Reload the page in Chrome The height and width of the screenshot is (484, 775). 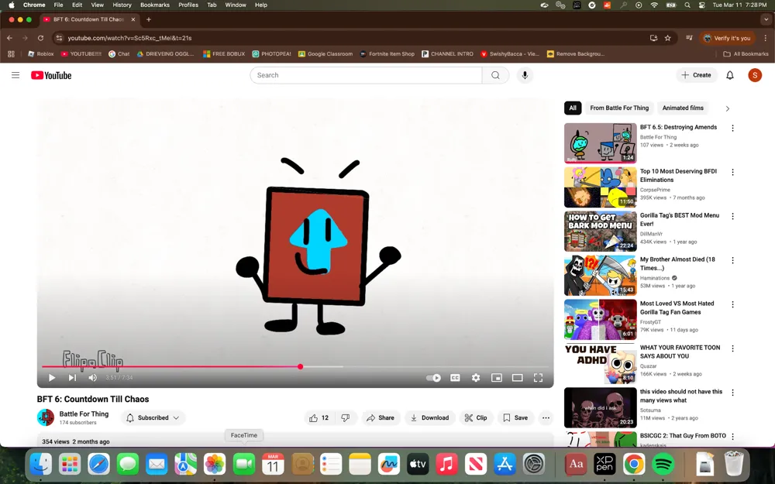[40, 38]
